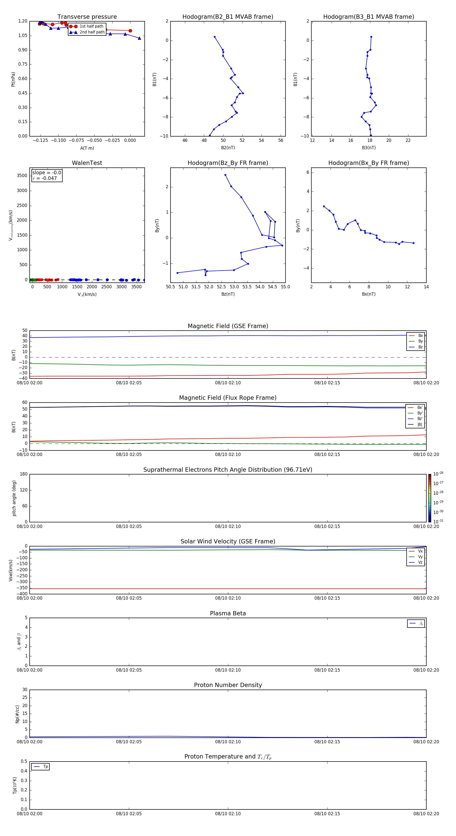Click the |B| legend entry in Flux Rope plot
456x836 pixels.
(415, 425)
